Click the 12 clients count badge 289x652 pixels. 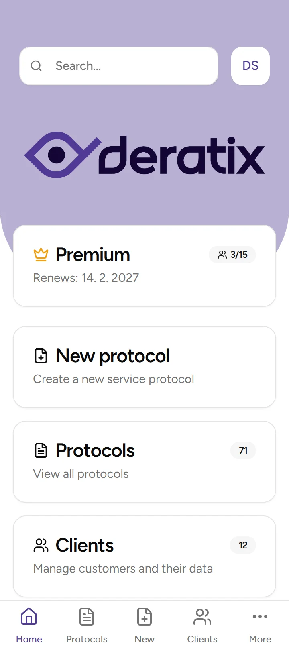[x=243, y=545]
